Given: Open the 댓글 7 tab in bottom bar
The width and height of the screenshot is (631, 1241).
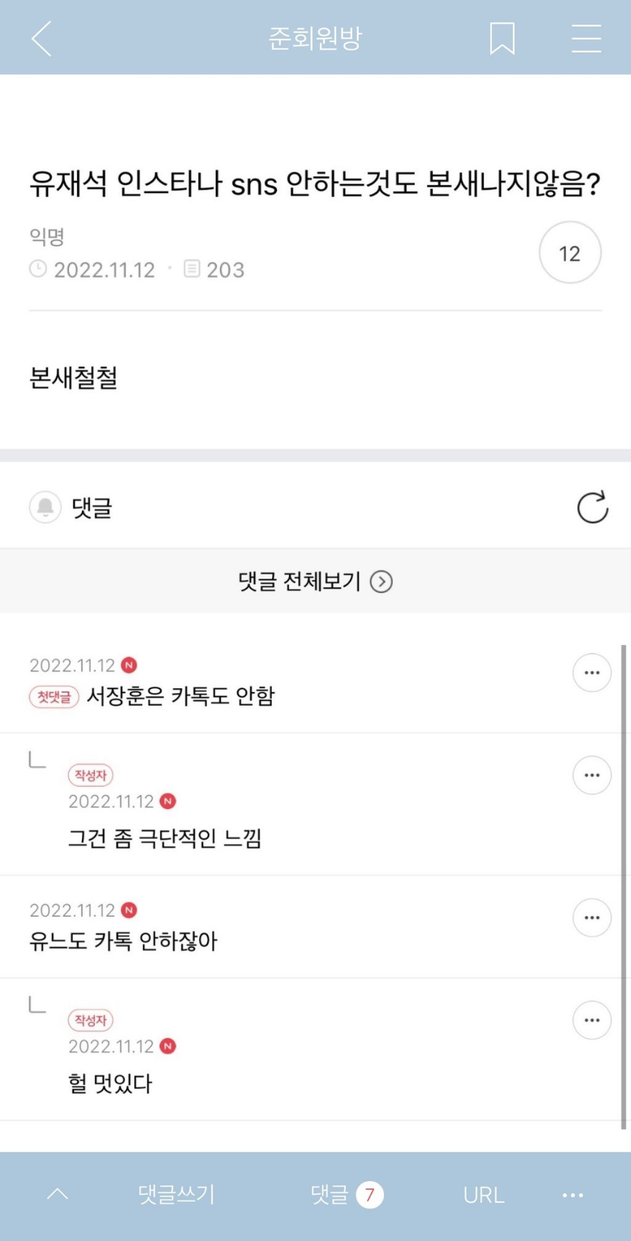Looking at the screenshot, I should pos(347,1194).
